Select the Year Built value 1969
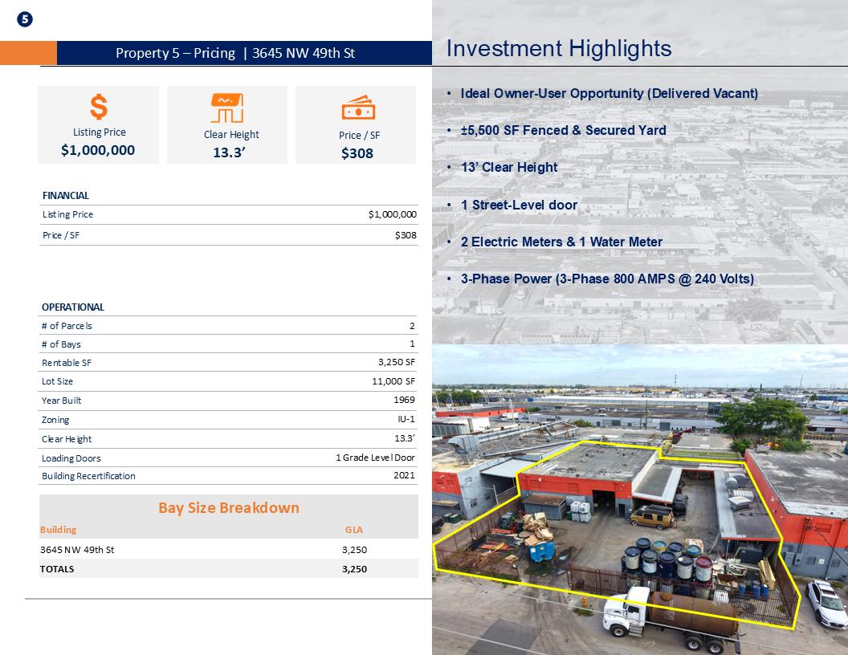848x655 pixels. click(404, 400)
